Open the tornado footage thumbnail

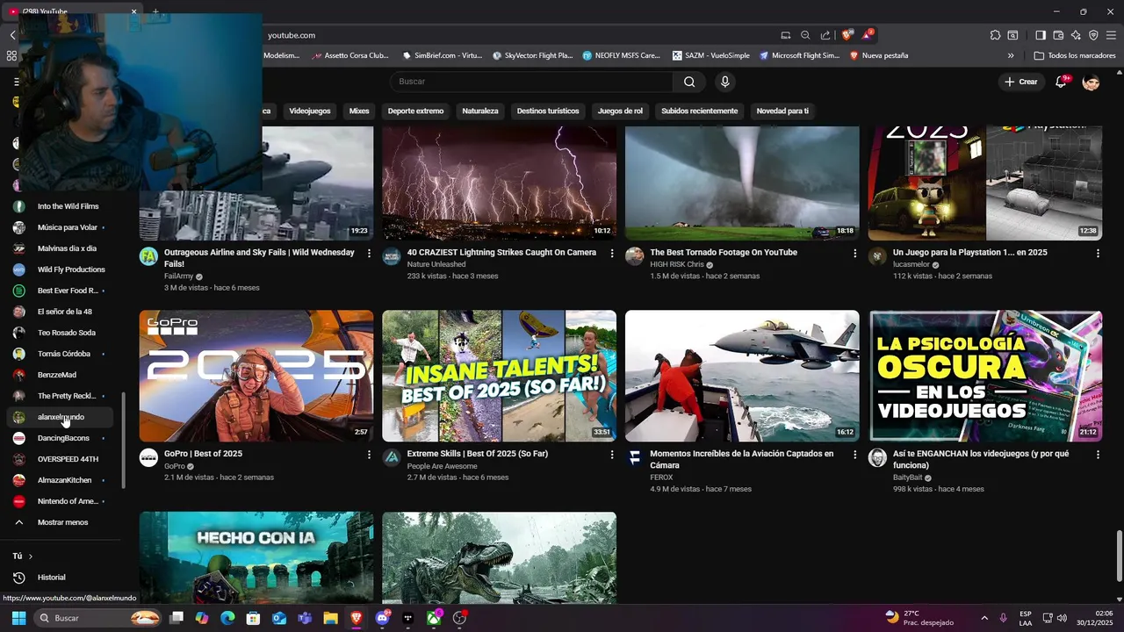click(x=742, y=183)
